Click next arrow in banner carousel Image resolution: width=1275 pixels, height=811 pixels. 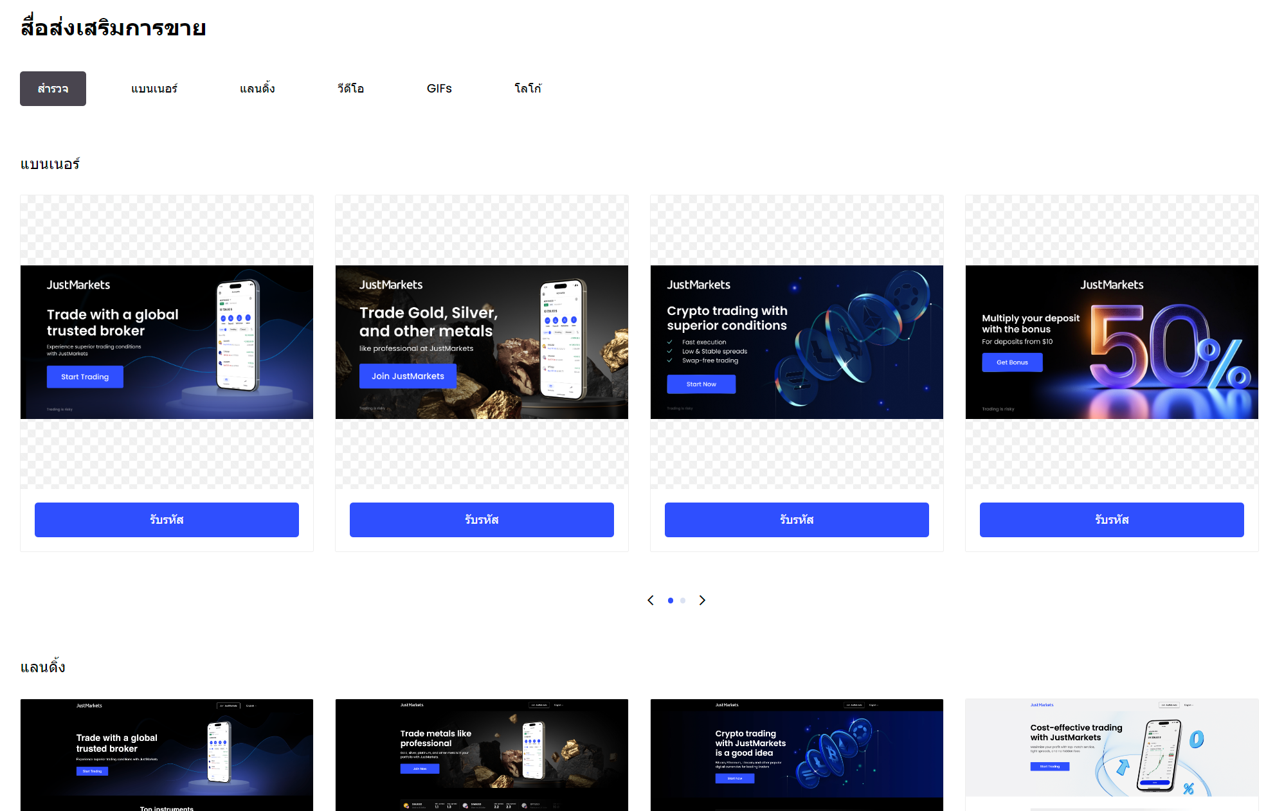(x=702, y=600)
